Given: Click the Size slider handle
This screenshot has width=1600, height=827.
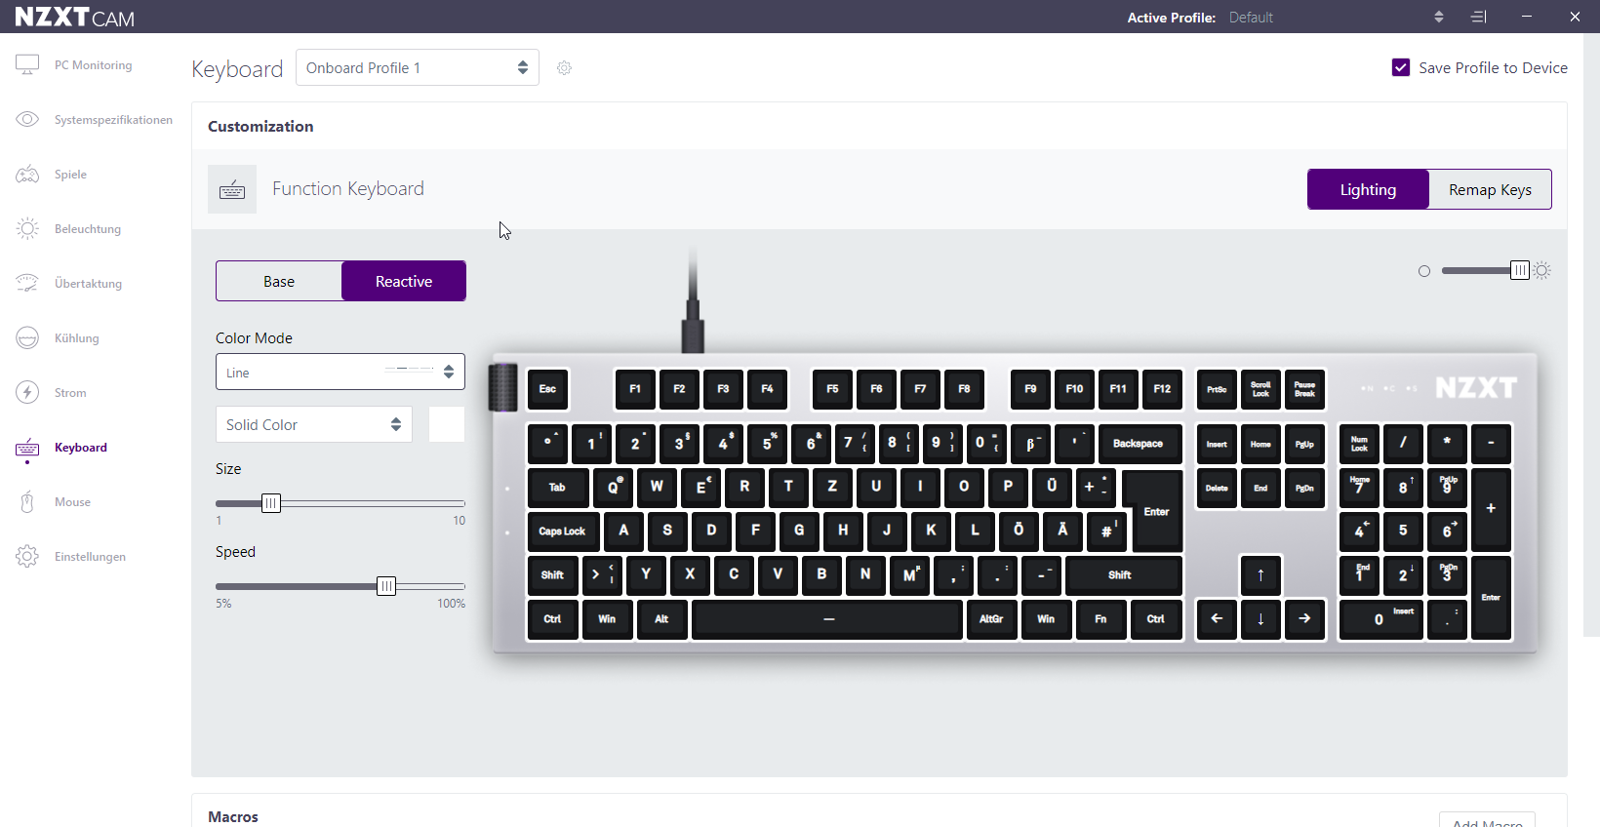Looking at the screenshot, I should [271, 503].
